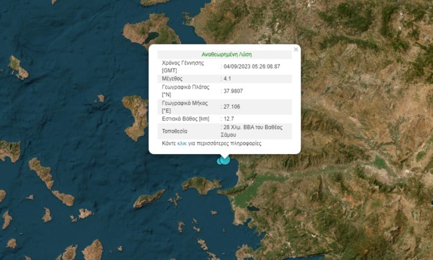Click the 'Μέγεθος' label
This screenshot has width=433, height=260.
[x=172, y=79]
